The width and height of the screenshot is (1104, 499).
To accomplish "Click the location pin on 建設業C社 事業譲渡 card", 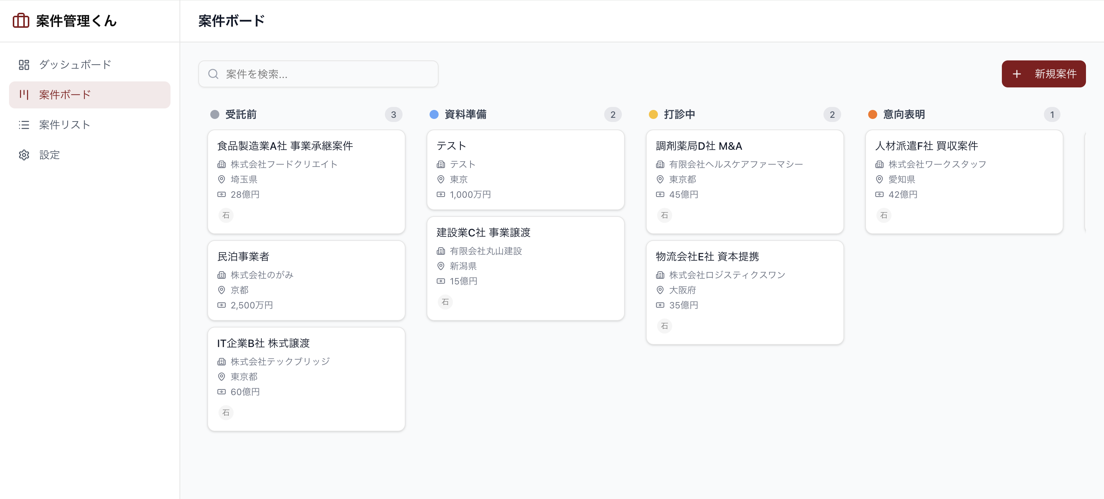I will point(440,266).
